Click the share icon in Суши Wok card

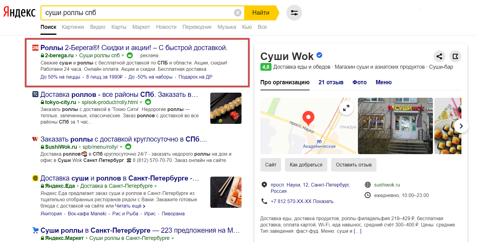coord(439,56)
